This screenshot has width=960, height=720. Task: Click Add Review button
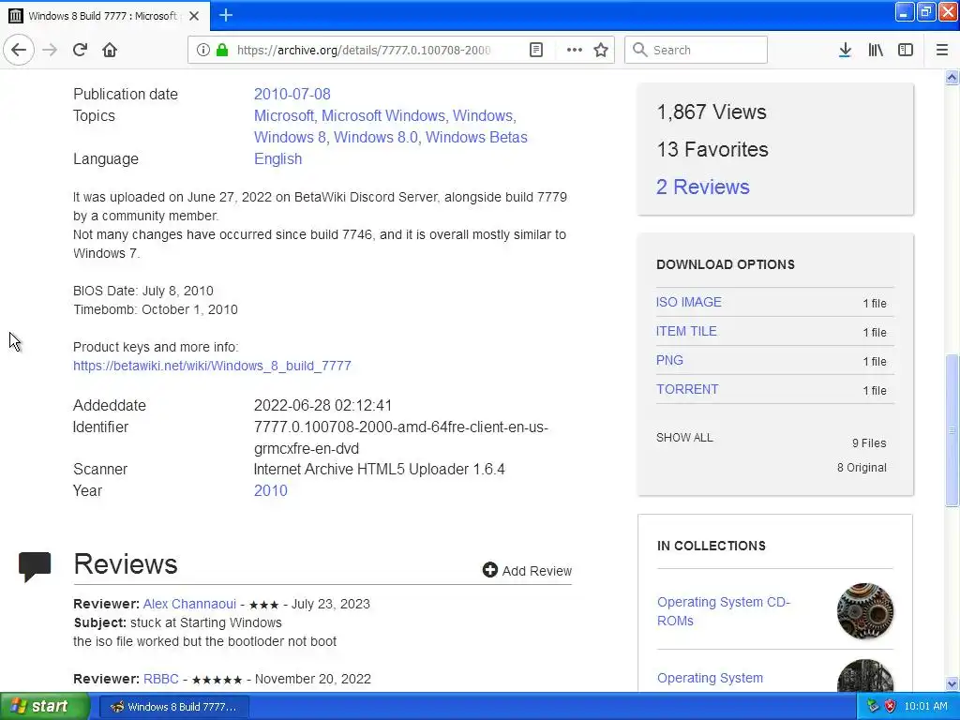pyautogui.click(x=527, y=571)
